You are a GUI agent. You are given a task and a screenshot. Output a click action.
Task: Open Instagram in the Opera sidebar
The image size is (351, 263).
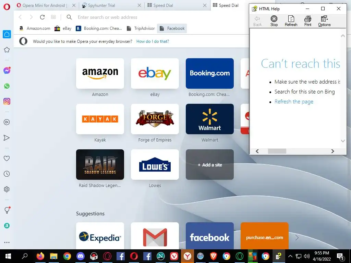click(x=7, y=101)
